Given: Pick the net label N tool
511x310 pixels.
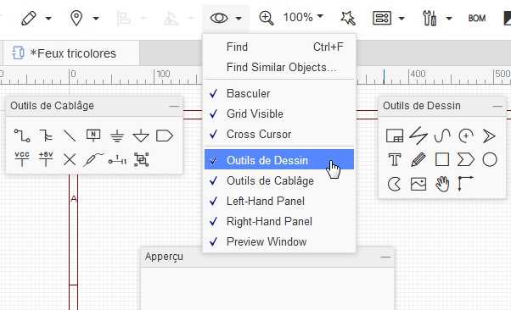Looking at the screenshot, I should click(x=93, y=136).
